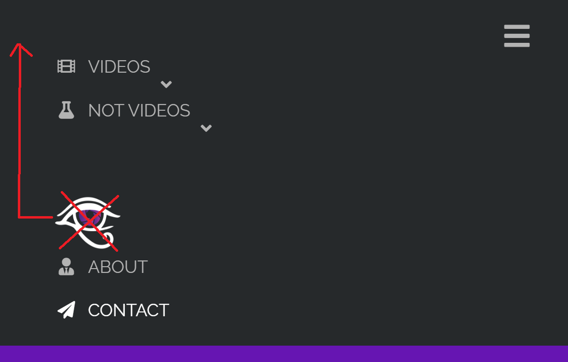Click the vertical red arrow line
The height and width of the screenshot is (362, 568).
pyautogui.click(x=19, y=130)
